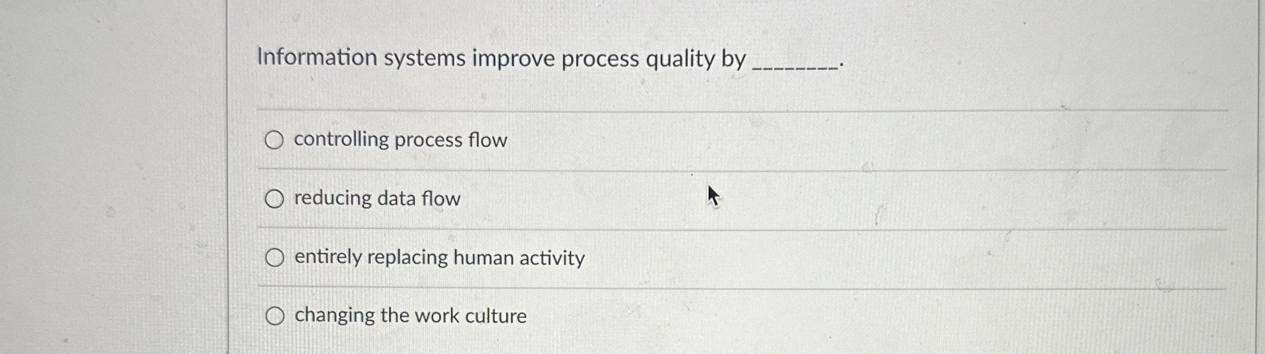Select the 'controlling process flow' radio button

[274, 140]
